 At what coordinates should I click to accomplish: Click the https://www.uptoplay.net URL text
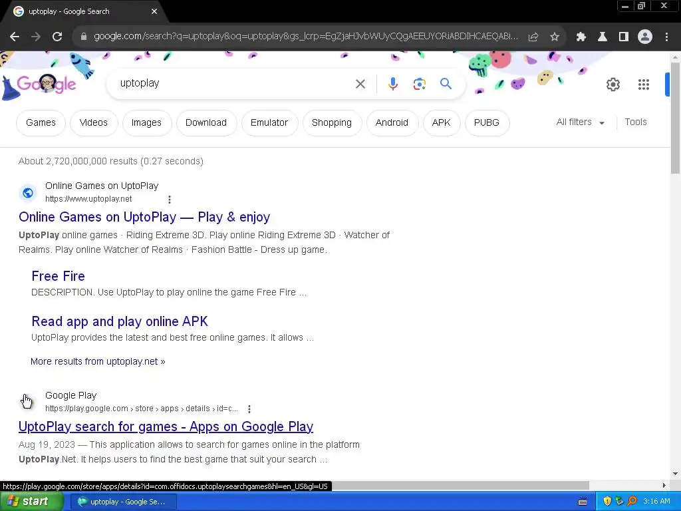coord(88,199)
